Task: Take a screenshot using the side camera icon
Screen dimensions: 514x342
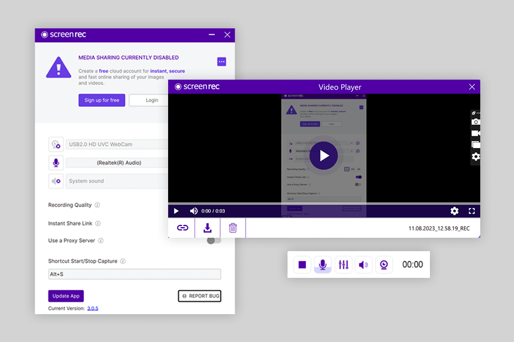Action: pos(475,122)
